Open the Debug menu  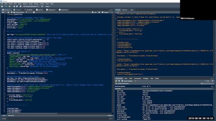tap(36, 4)
